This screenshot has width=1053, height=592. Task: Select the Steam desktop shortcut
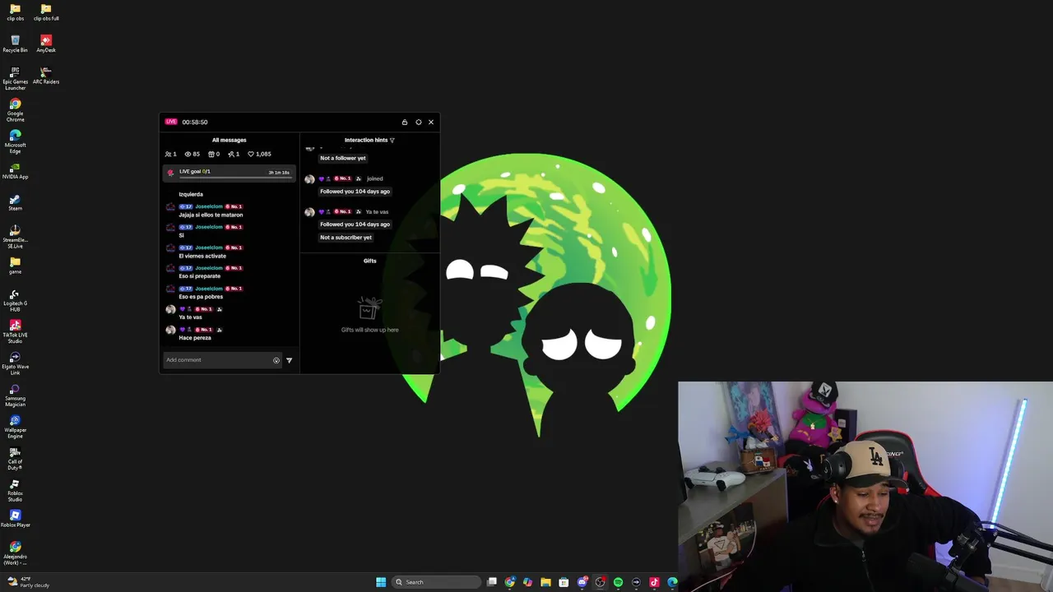15,202
